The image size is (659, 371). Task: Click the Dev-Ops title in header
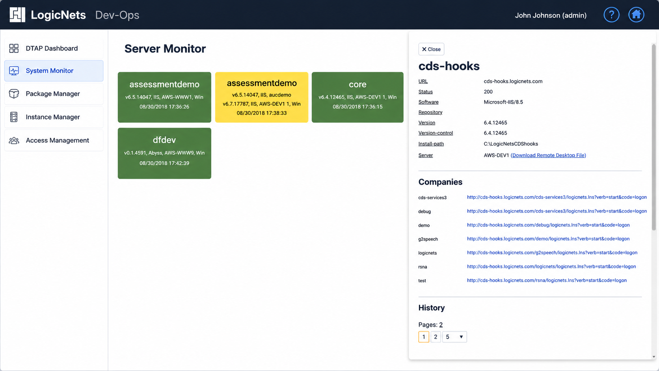tap(117, 15)
